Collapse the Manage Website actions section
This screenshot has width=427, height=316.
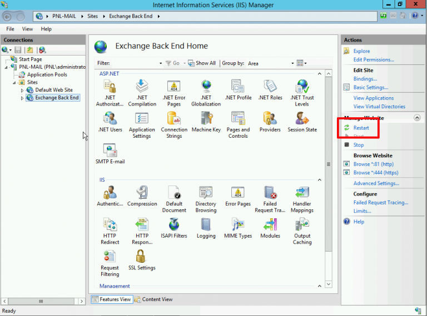[417, 118]
